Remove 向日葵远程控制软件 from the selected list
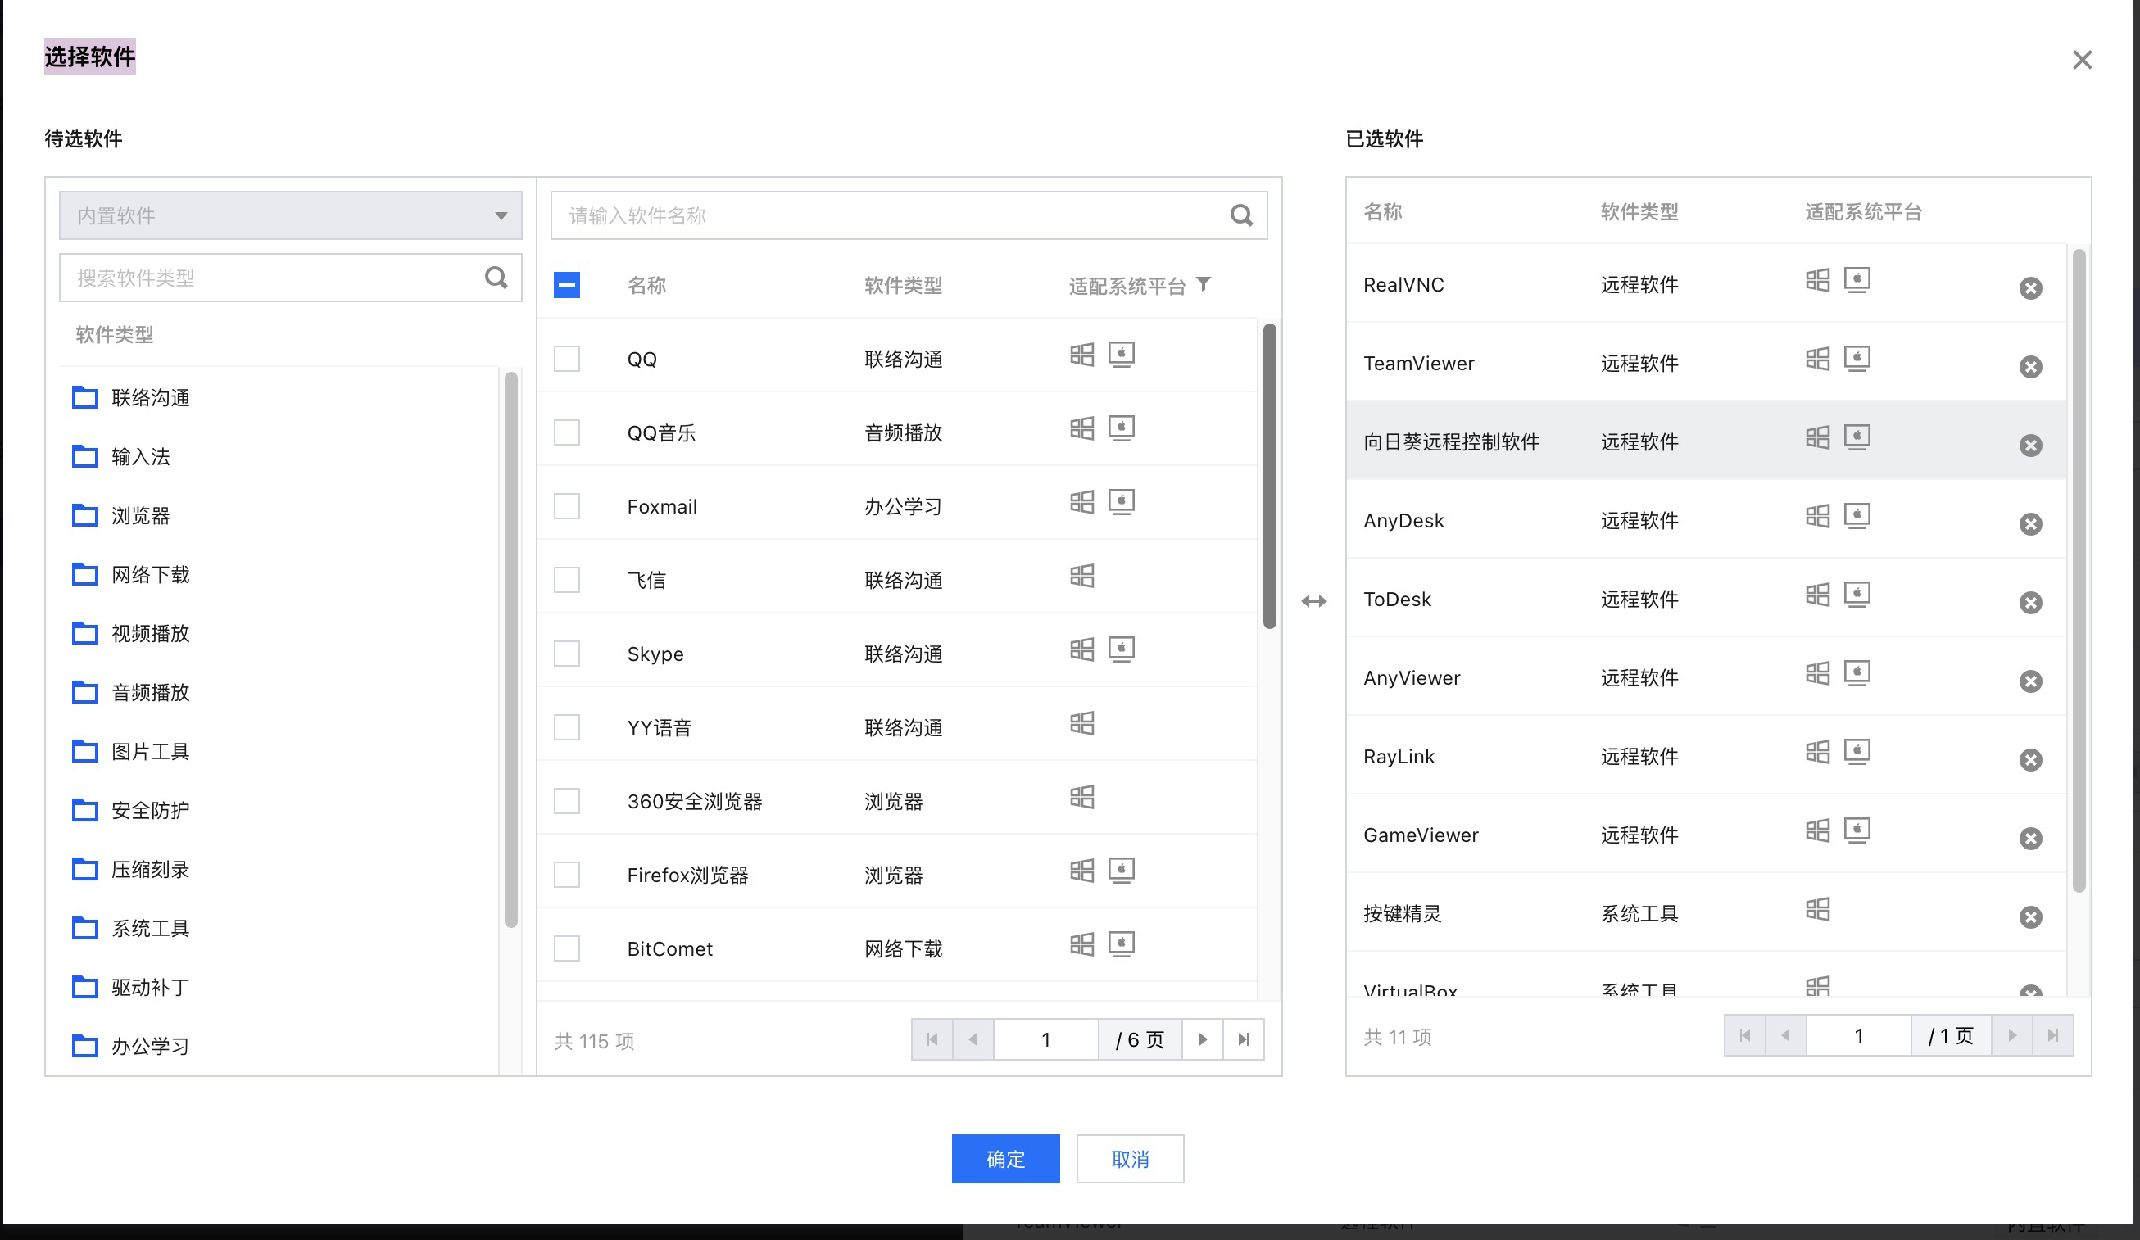 pos(2030,446)
